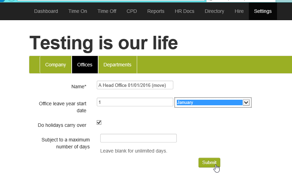Image resolution: width=292 pixels, height=180 pixels.
Task: Select the active Settings menu item
Action: pos(263,11)
